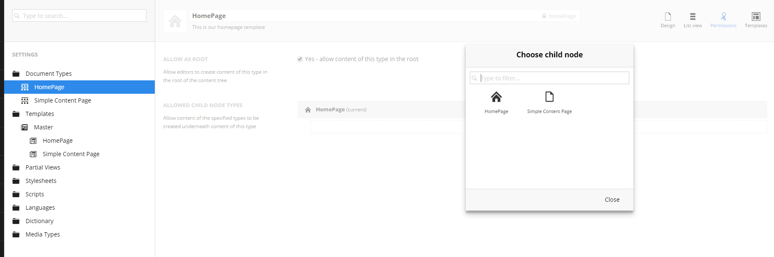Toggle allow content in root checkbox

point(300,59)
